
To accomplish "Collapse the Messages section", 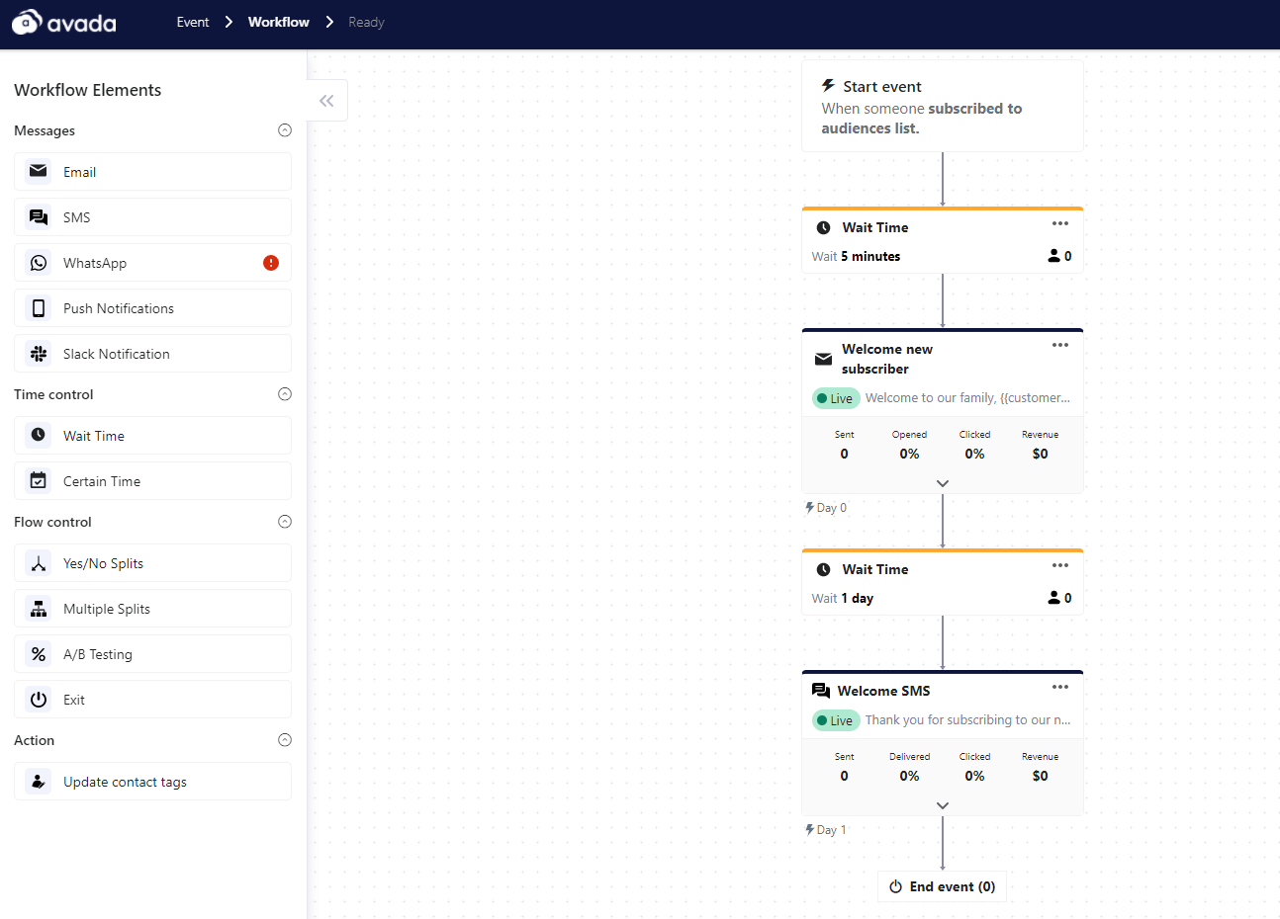I will 285,130.
